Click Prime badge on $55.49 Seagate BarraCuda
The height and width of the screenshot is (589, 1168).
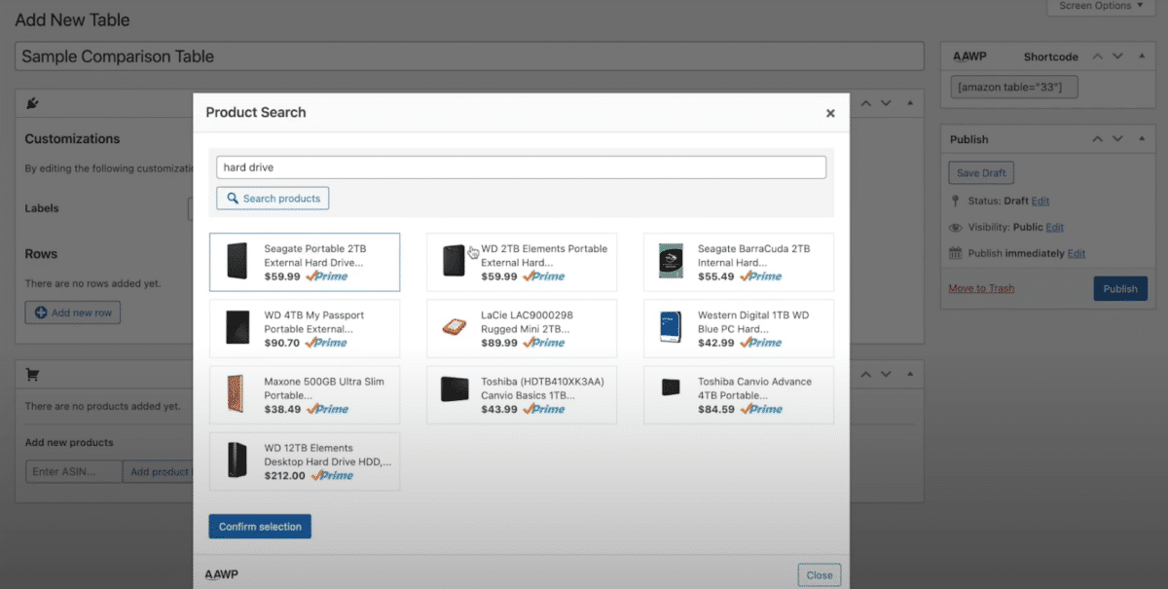click(761, 276)
